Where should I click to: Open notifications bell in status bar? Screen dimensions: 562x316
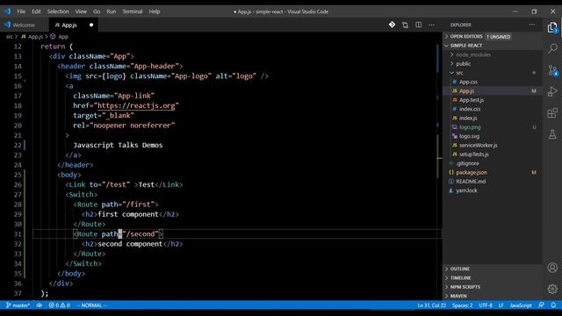(x=553, y=305)
